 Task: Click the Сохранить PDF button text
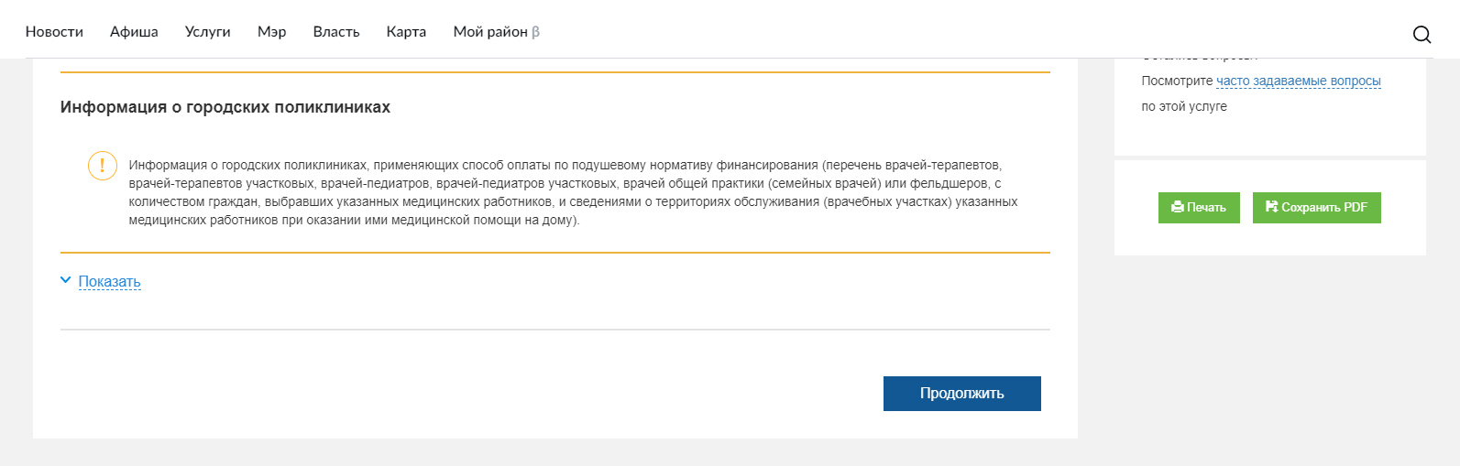tap(1323, 208)
